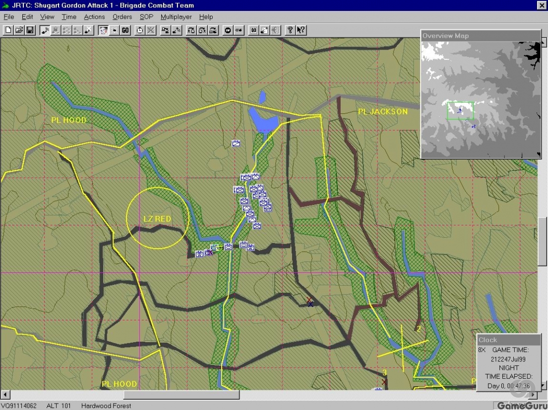Open the Multiplayer menu
The image size is (548, 410).
click(176, 17)
